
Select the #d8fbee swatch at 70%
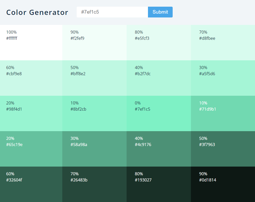point(223,42)
